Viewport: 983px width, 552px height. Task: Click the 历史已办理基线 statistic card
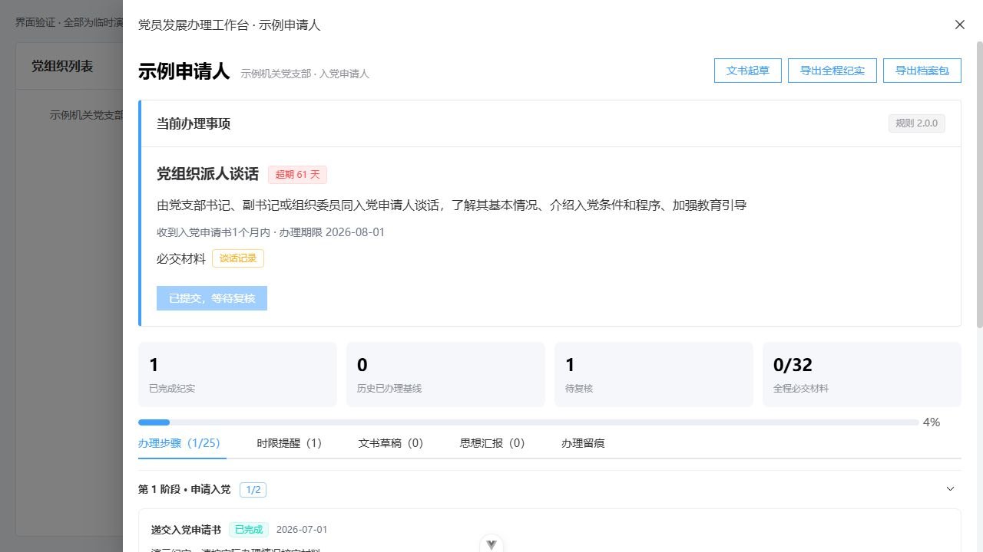445,374
